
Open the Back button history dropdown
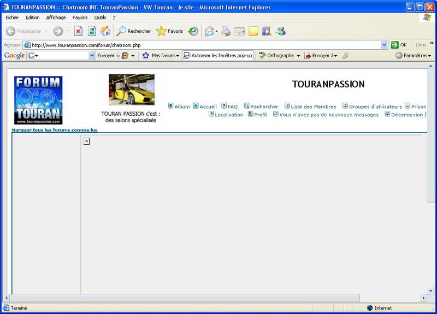46,31
